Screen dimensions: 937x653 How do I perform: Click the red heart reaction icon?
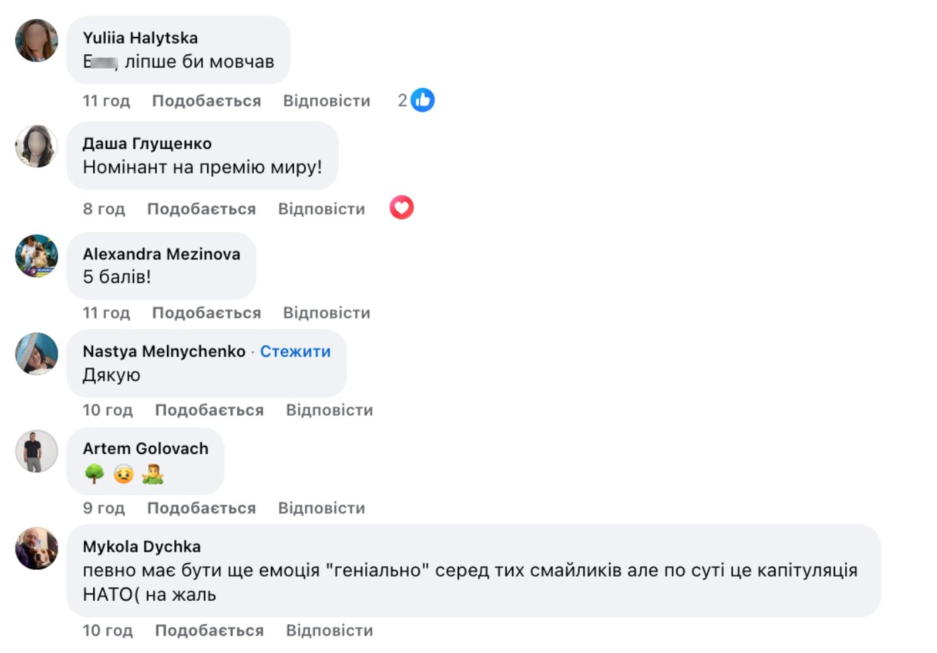(401, 208)
